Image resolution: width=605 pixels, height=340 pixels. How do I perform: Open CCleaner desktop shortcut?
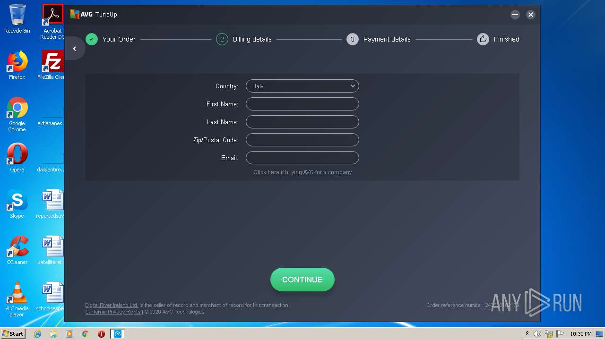click(17, 250)
